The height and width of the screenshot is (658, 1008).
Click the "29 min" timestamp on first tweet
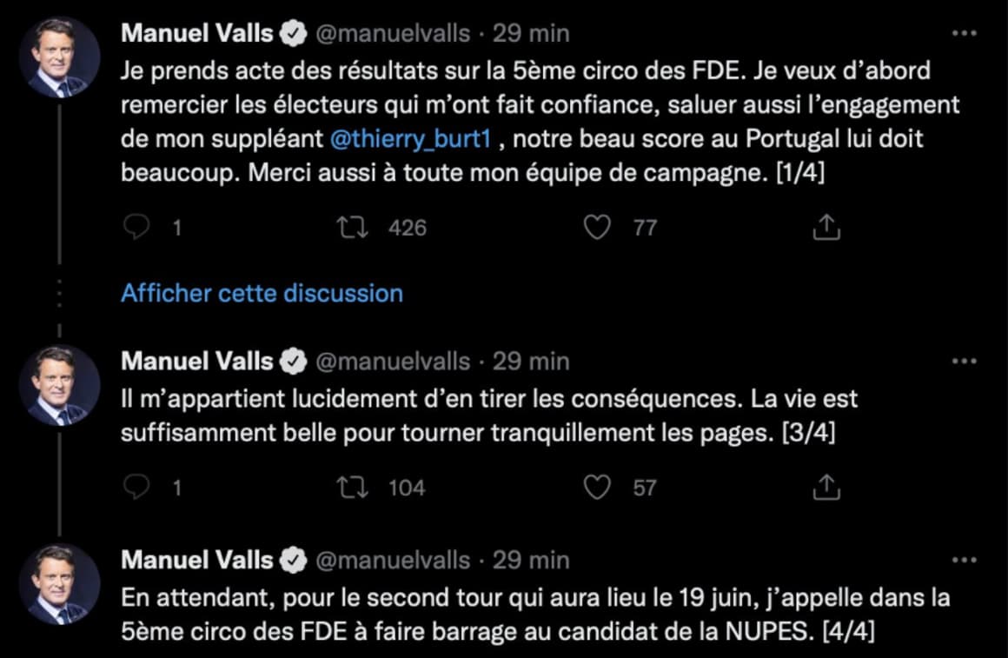pos(531,34)
